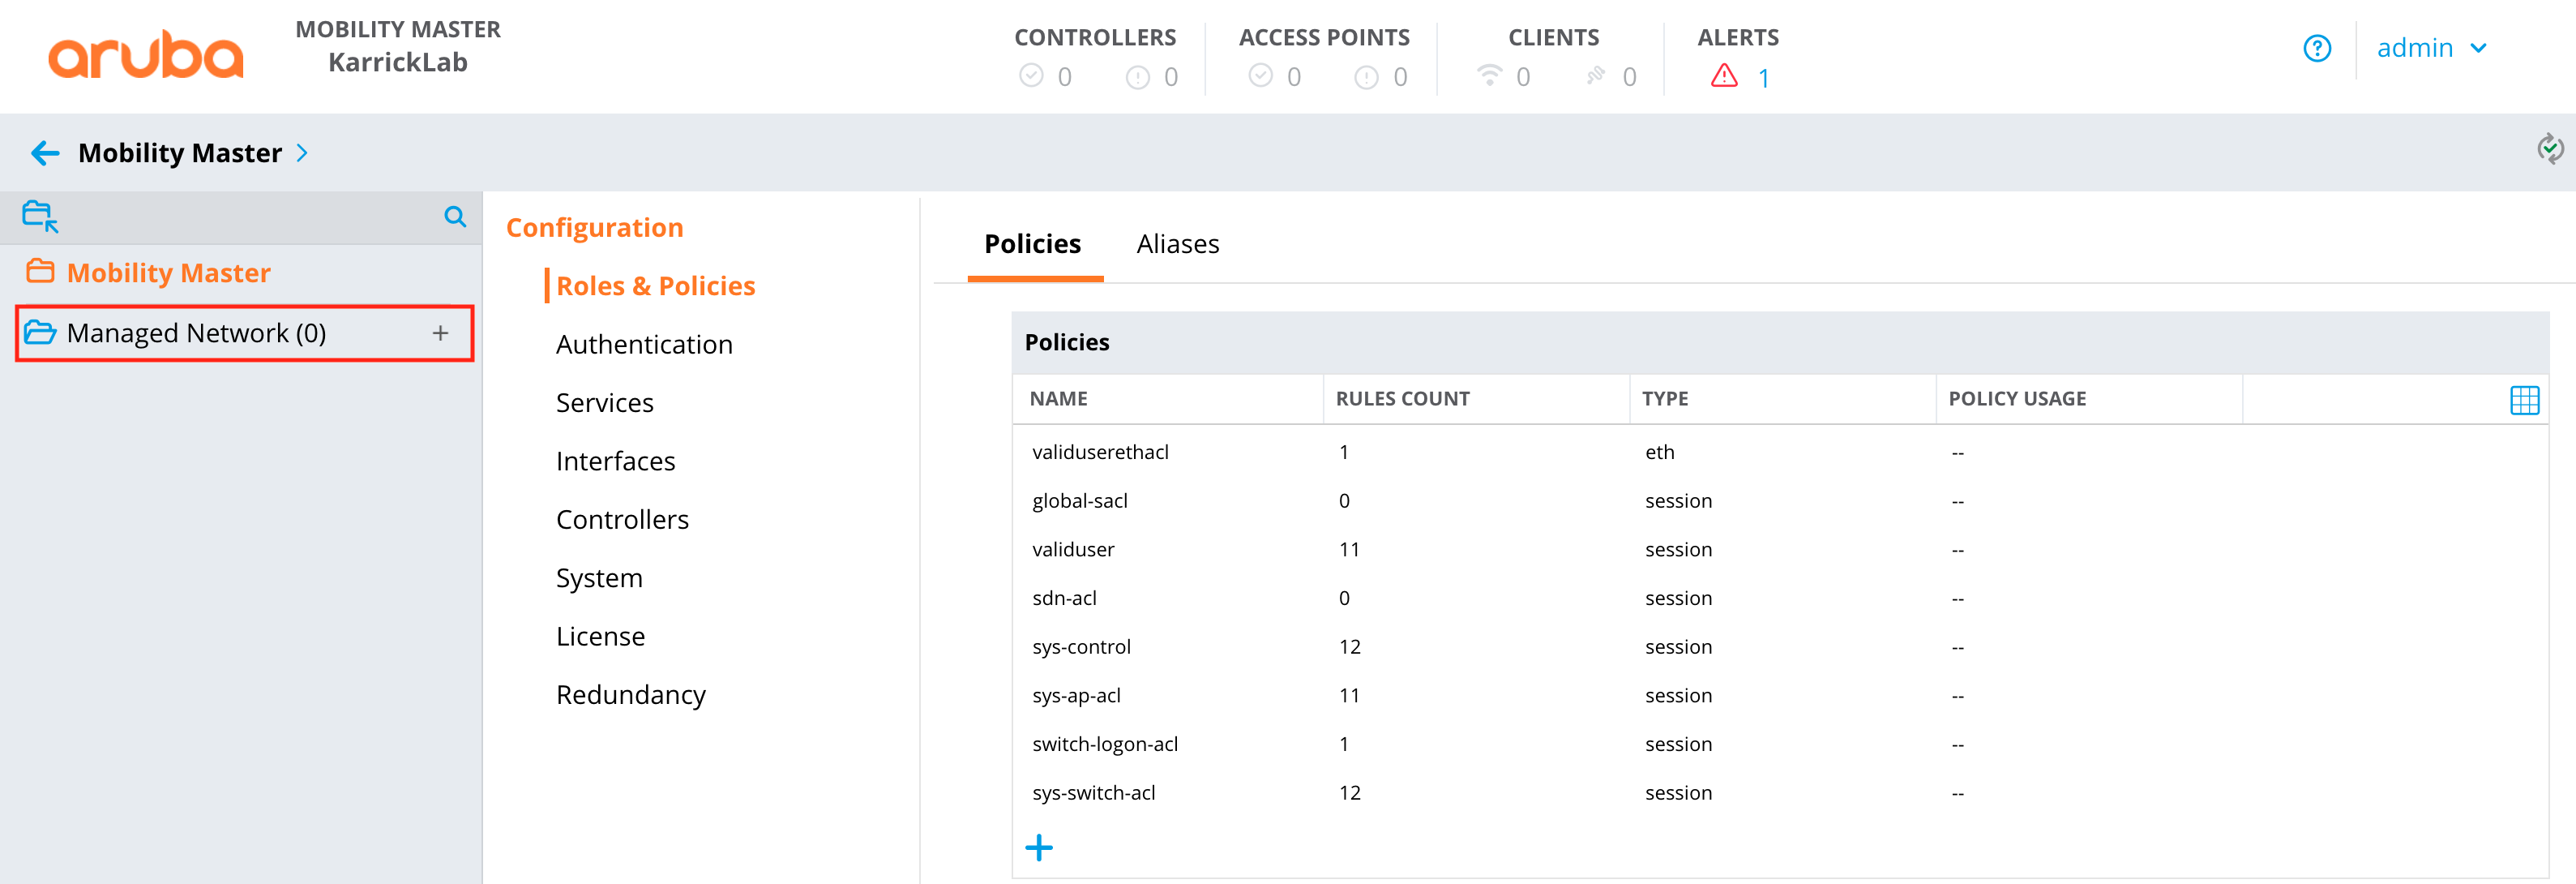Select the sys-control policy row
Viewport: 2576px width, 884px height.
click(1081, 647)
